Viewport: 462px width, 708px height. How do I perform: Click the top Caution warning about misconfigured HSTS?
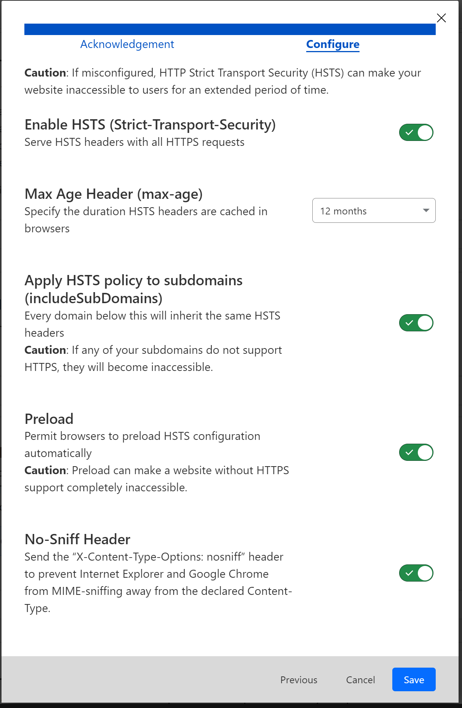(222, 81)
